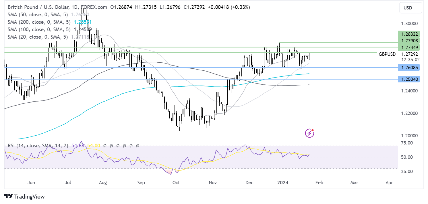The height and width of the screenshot is (204, 428).
Task: Select the 1.28322 price level label
Action: 409,34
